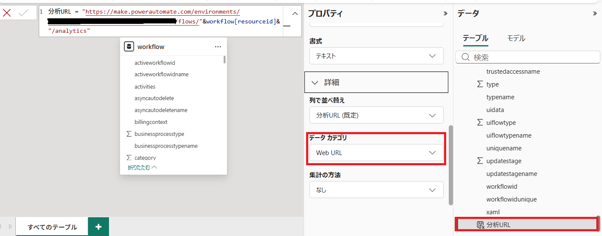Open the データ カテゴリ dropdown showing Web URL
602x236 pixels.
pos(376,153)
